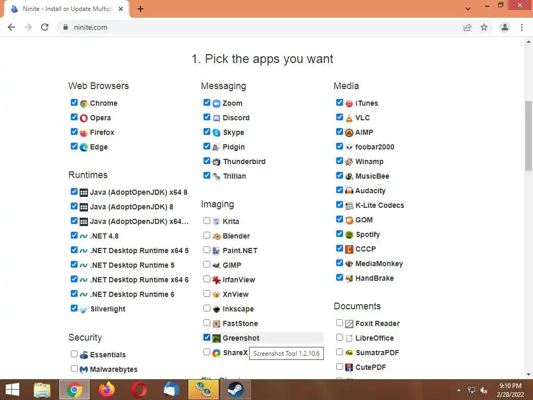Click the MediaMonkey label
Image resolution: width=533 pixels, height=400 pixels.
(379, 264)
